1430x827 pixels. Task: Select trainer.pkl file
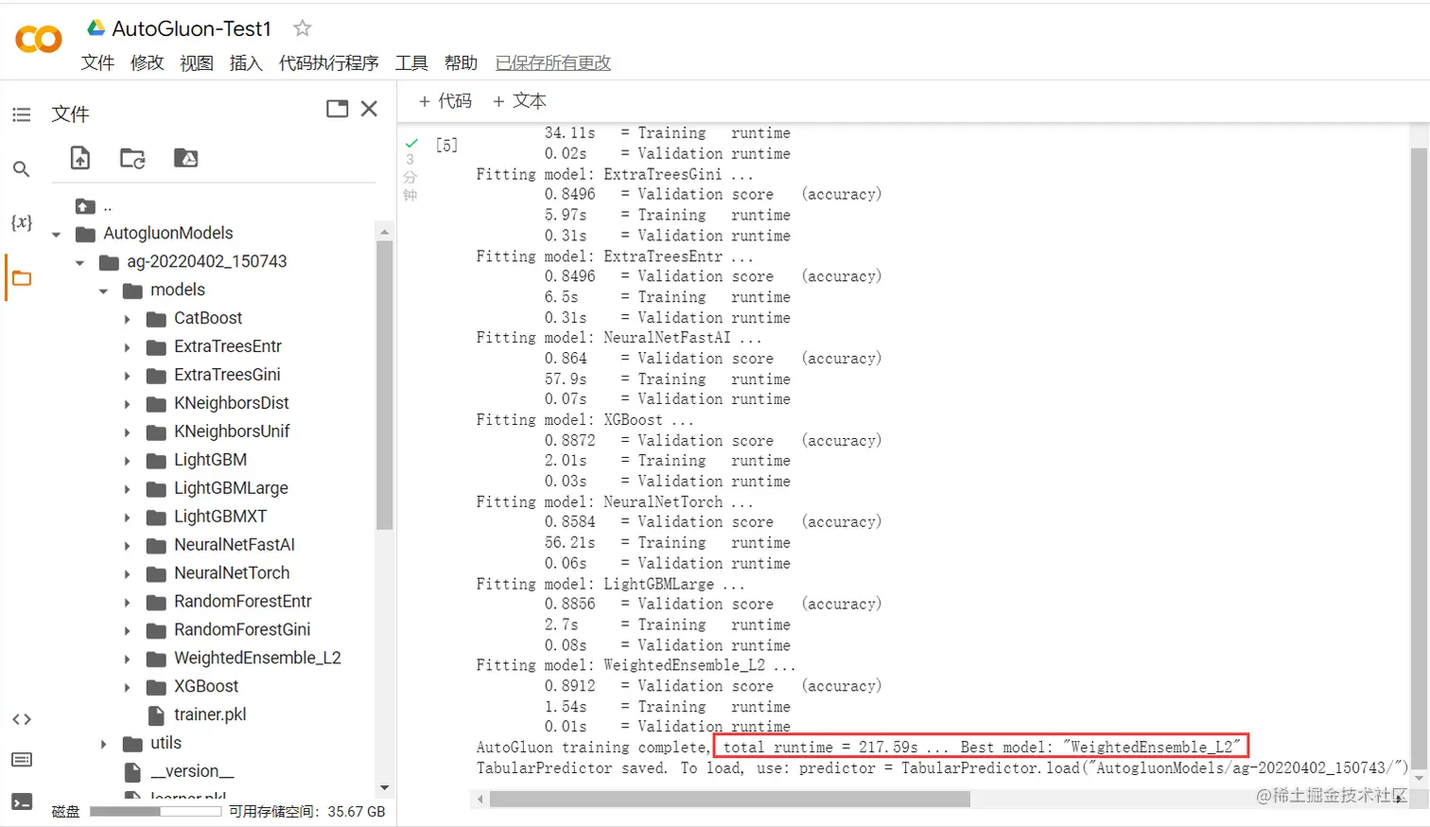[210, 714]
